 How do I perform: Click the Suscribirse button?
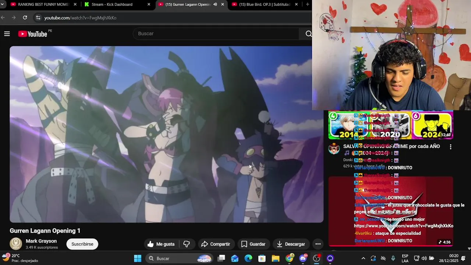click(x=82, y=244)
